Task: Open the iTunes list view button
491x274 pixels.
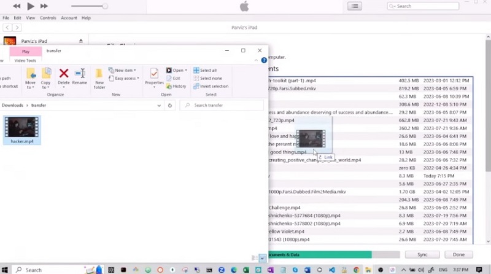Action: [355, 6]
